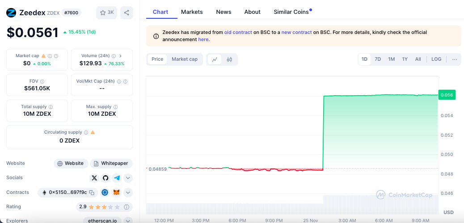This screenshot has height=223, width=464.
Task: Copy the contract address icon
Action: click(x=92, y=193)
